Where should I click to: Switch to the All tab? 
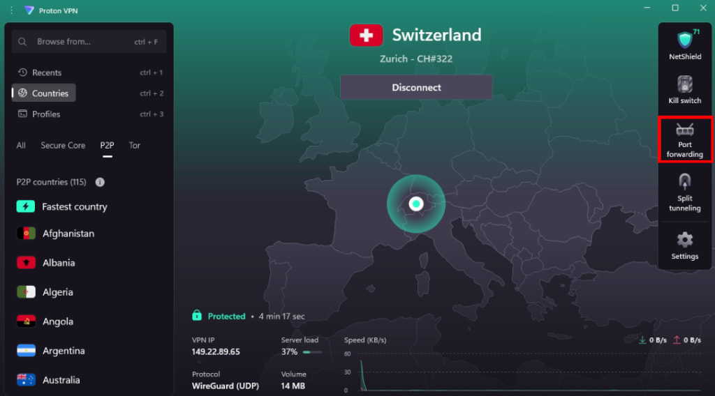point(21,145)
